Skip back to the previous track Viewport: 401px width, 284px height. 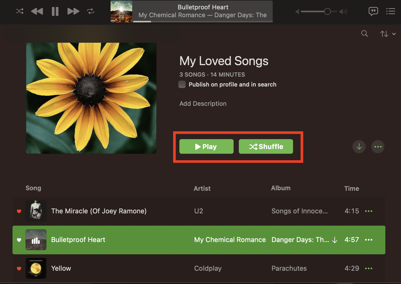point(37,11)
